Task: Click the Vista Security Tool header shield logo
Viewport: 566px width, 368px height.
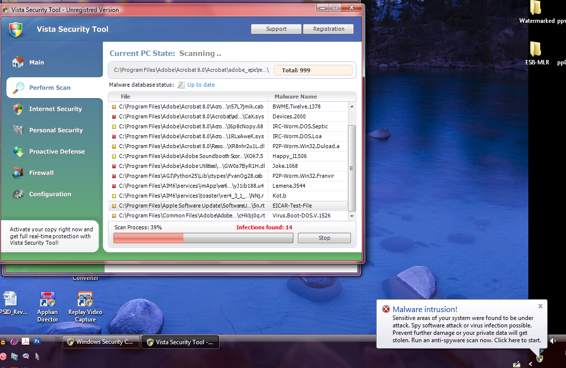Action: (16, 30)
